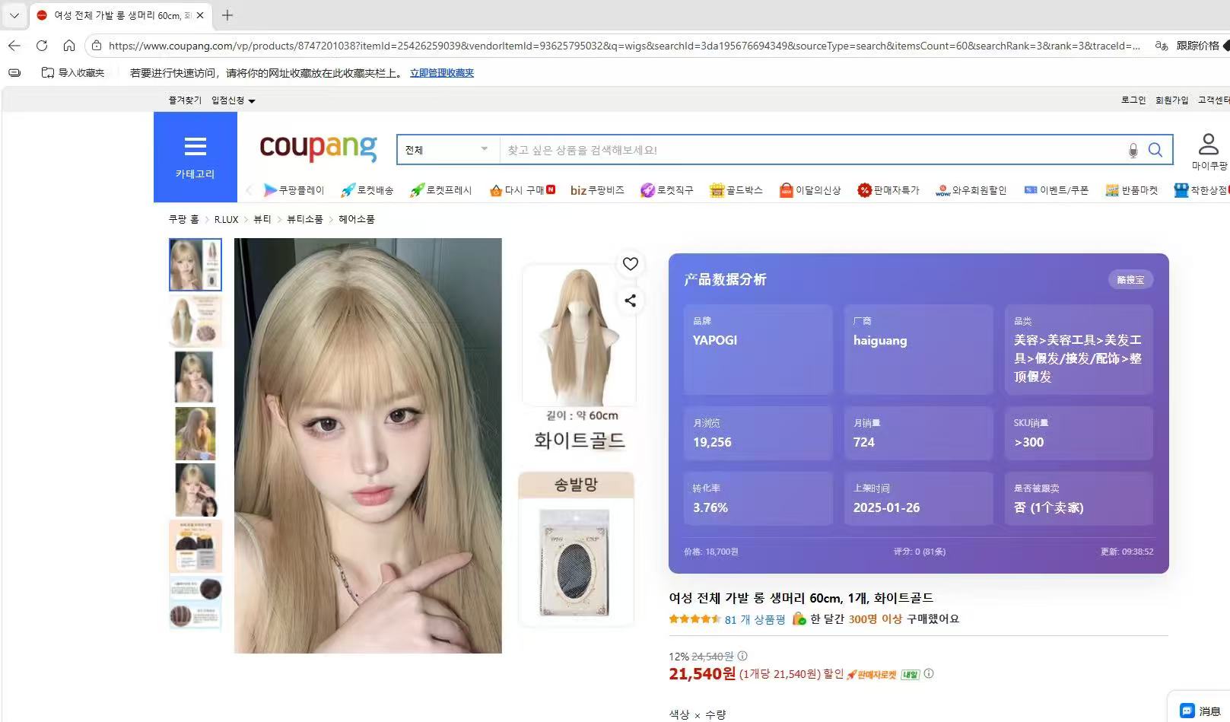This screenshot has height=722, width=1230.
Task: Click the YAPOGI brand card
Action: pyautogui.click(x=758, y=349)
